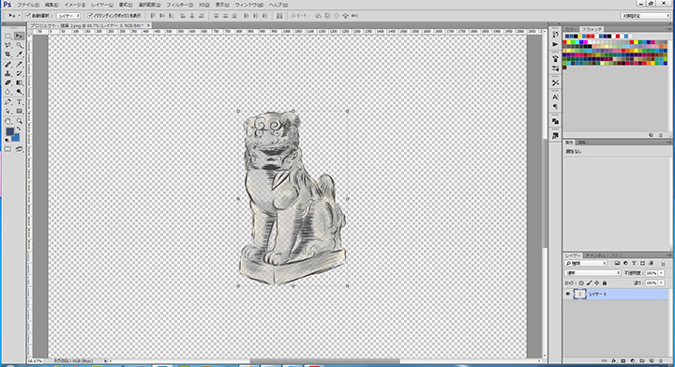The height and width of the screenshot is (367, 675).
Task: Select the Rectangular Marquee tool
Action: pos(7,37)
